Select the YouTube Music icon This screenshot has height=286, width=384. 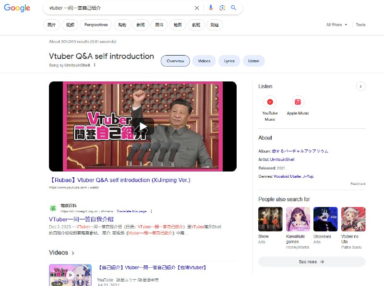click(270, 102)
